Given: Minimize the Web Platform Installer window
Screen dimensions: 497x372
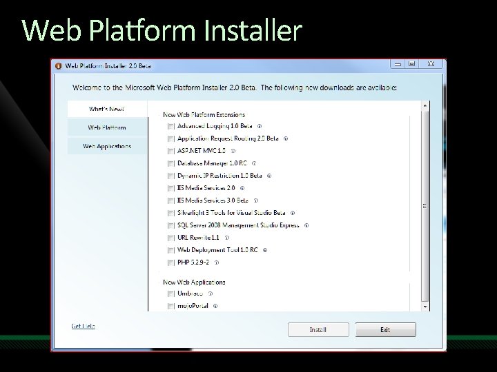Looking at the screenshot, I should 398,64.
